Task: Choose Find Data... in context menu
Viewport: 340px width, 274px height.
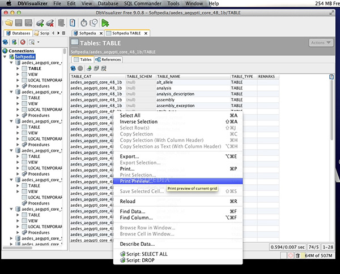Action: (178, 211)
